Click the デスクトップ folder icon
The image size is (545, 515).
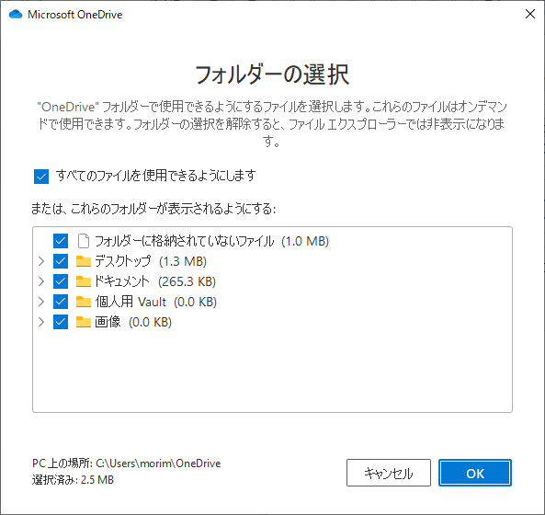pyautogui.click(x=84, y=261)
